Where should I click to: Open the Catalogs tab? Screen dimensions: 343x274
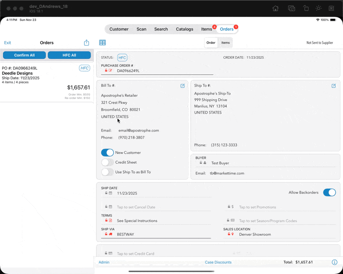[184, 29]
